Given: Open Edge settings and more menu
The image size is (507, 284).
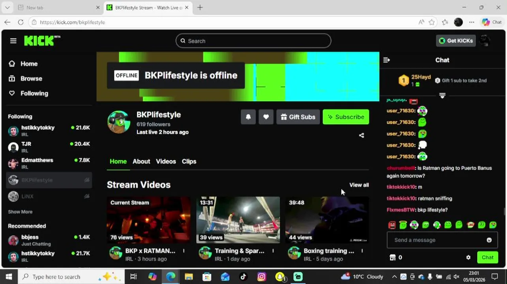Looking at the screenshot, I should [471, 22].
